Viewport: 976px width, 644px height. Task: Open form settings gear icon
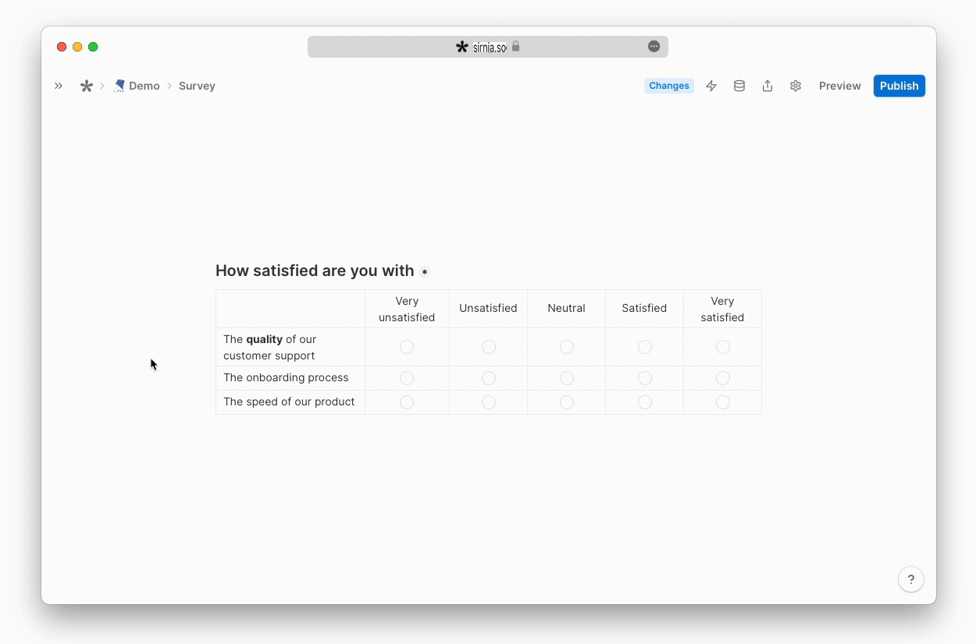(x=796, y=86)
